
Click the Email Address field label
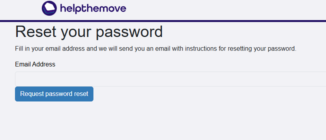pos(35,64)
